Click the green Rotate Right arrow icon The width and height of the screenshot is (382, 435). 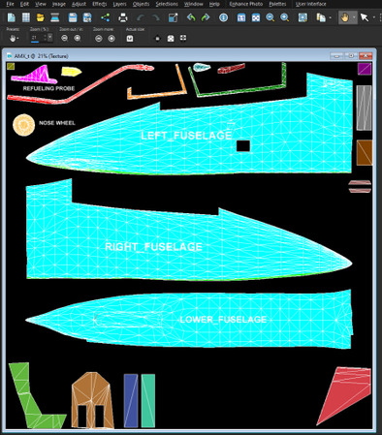pos(206,17)
